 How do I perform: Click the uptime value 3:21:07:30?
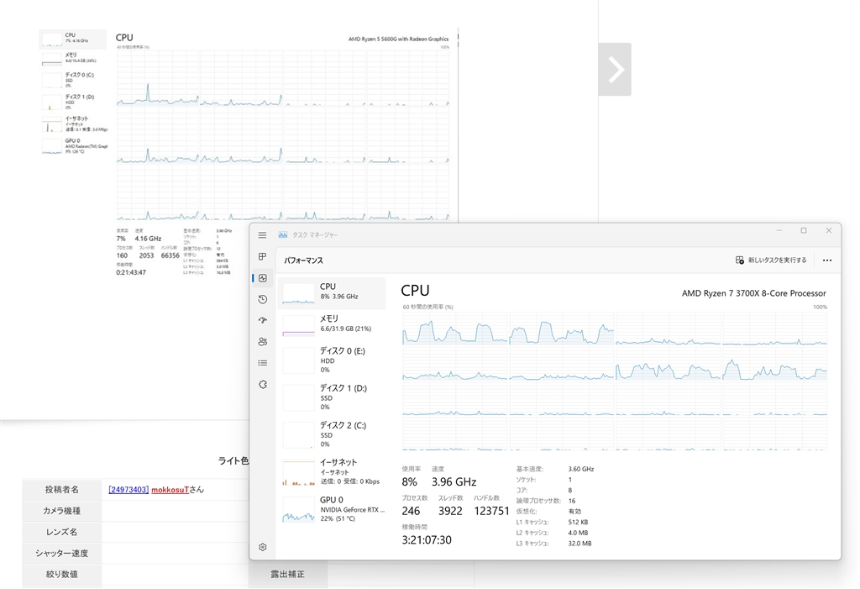(x=426, y=540)
